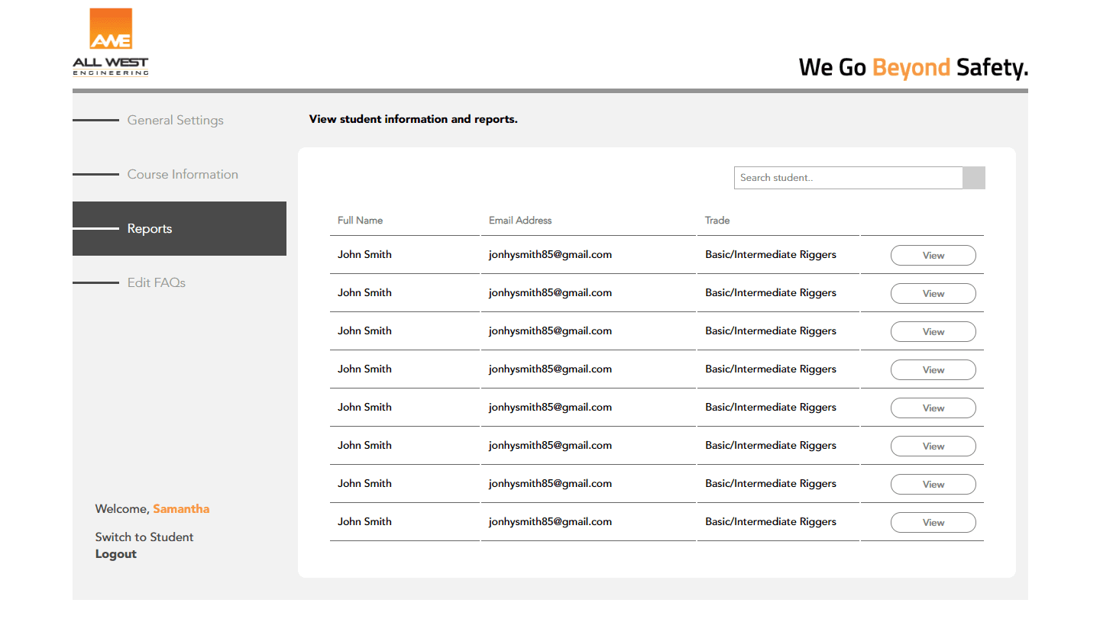
Task: Select the Reports sidebar item
Action: [150, 229]
